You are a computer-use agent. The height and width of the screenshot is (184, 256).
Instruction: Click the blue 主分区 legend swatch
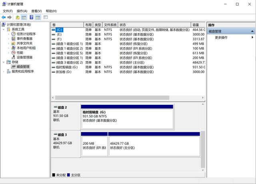(68, 175)
